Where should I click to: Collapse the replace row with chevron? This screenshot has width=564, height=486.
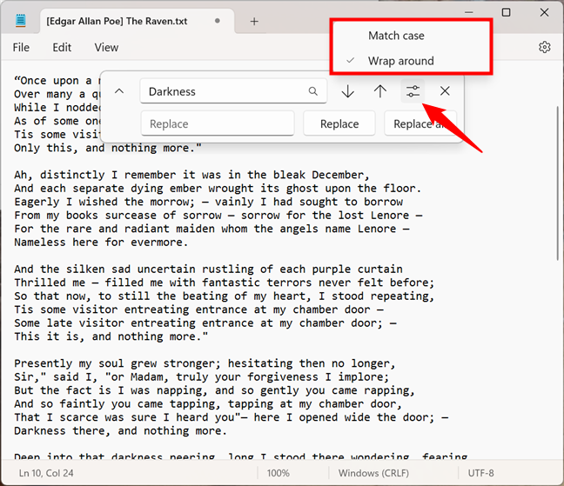tap(119, 91)
